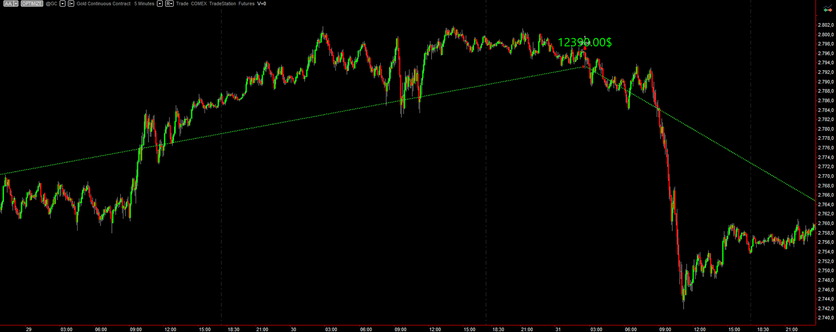Select the red Short entry arrow marker
The height and width of the screenshot is (332, 836).
pyautogui.click(x=585, y=47)
